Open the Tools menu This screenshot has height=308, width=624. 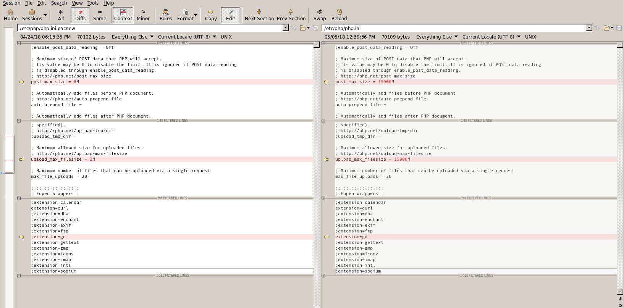point(93,3)
